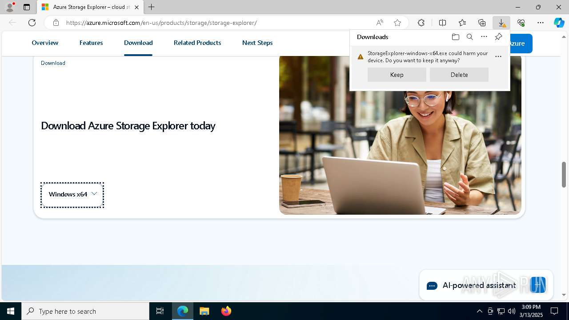Open the Collections icon
The width and height of the screenshot is (569, 320).
pos(482,23)
